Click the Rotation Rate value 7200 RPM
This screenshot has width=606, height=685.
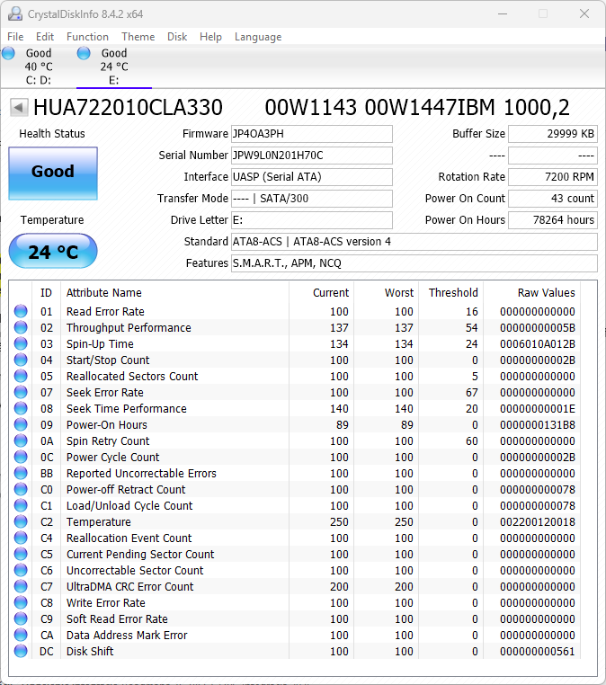coord(553,177)
